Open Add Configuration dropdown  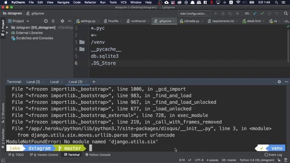click(194, 14)
